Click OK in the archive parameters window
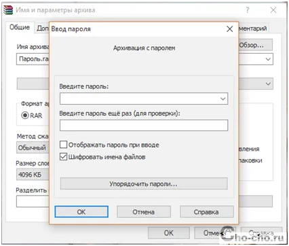 pyautogui.click(x=169, y=233)
